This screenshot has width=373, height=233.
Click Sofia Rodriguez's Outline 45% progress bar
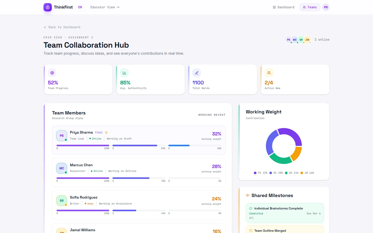point(139,210)
